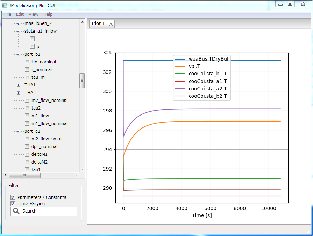Check the p variable checkbox
Image resolution: width=313 pixels, height=236 pixels.
coord(33,46)
